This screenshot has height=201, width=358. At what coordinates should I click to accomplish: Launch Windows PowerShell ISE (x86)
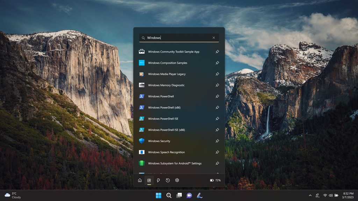pos(179,130)
